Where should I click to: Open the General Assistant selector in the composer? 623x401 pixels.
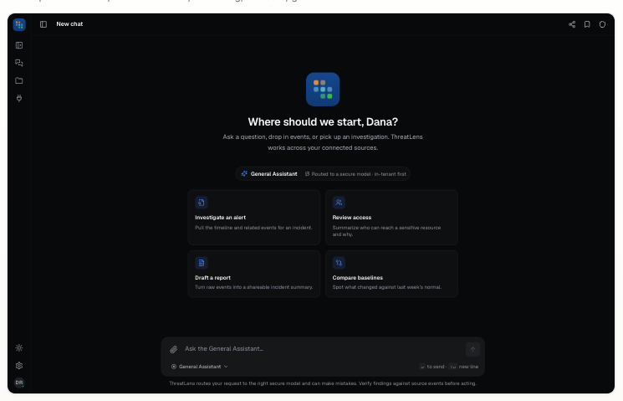point(200,367)
